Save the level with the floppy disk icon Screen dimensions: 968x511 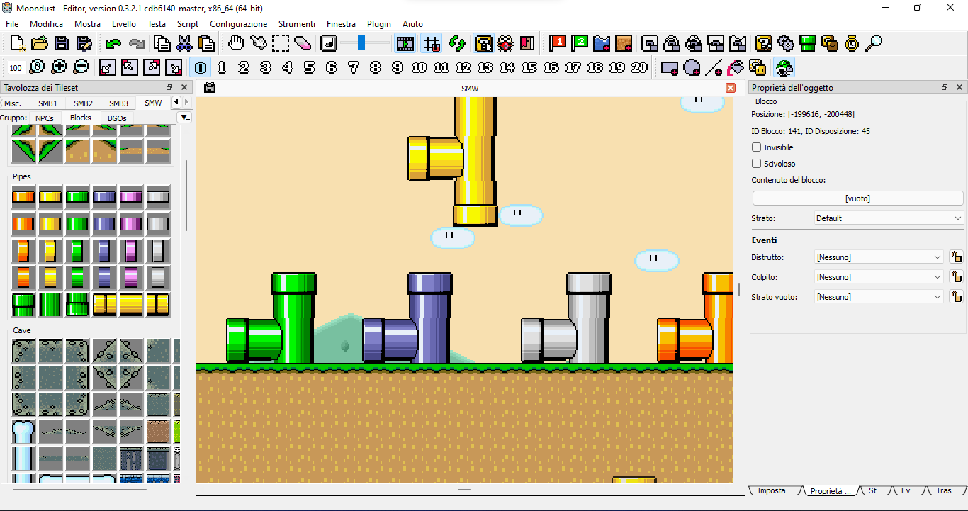coord(62,43)
